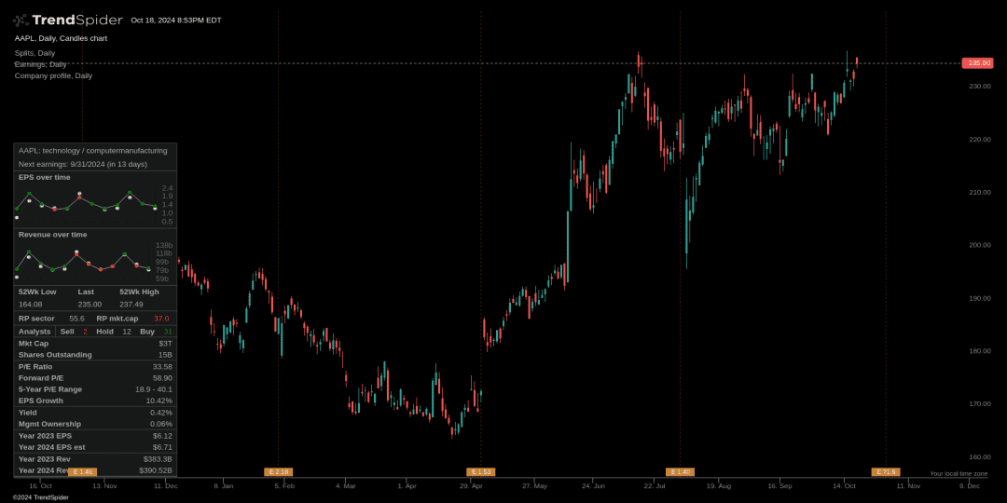The image size is (1007, 503).
Task: Click the 'Your local time zone' text
Action: (x=959, y=473)
